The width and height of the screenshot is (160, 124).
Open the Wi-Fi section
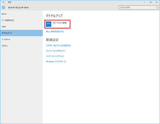[x=21, y=14]
